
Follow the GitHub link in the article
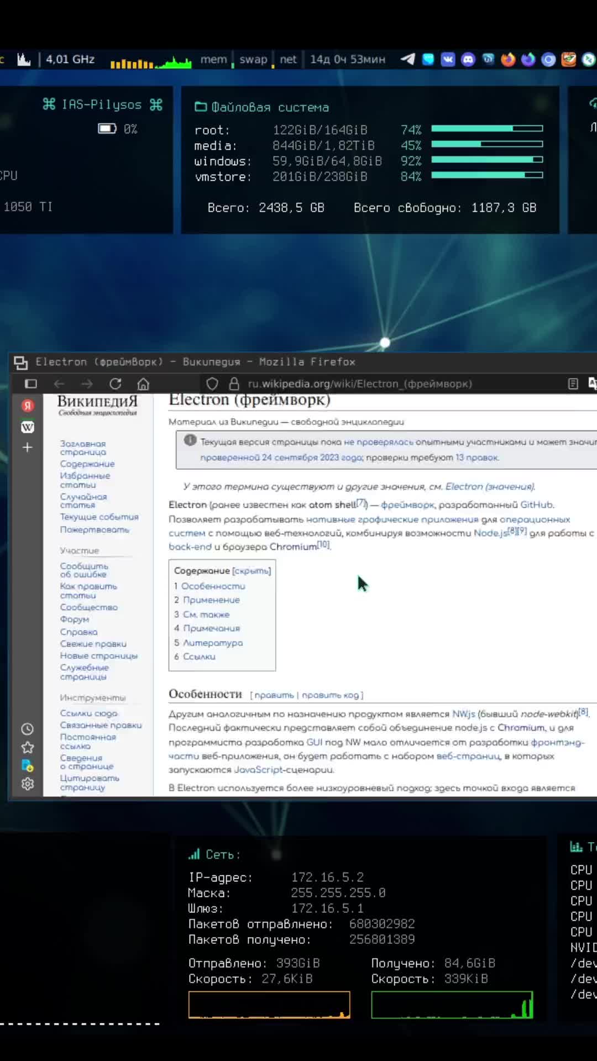pos(536,505)
